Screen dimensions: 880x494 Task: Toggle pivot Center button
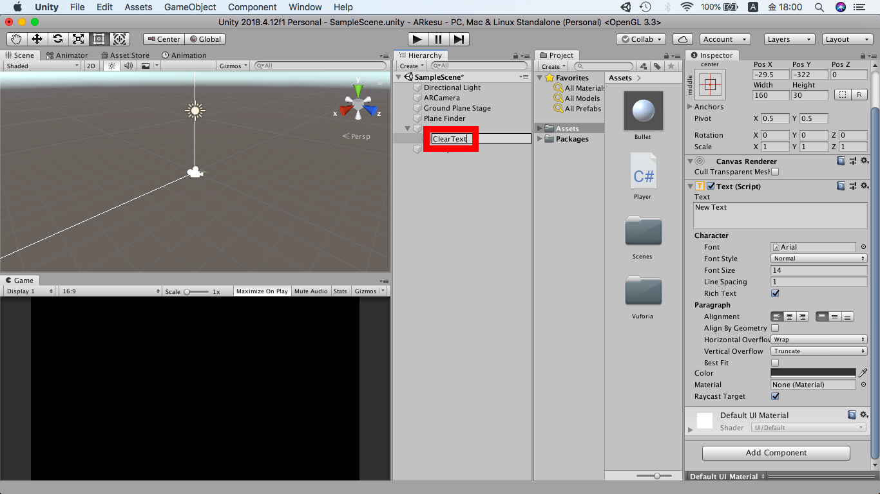[164, 39]
